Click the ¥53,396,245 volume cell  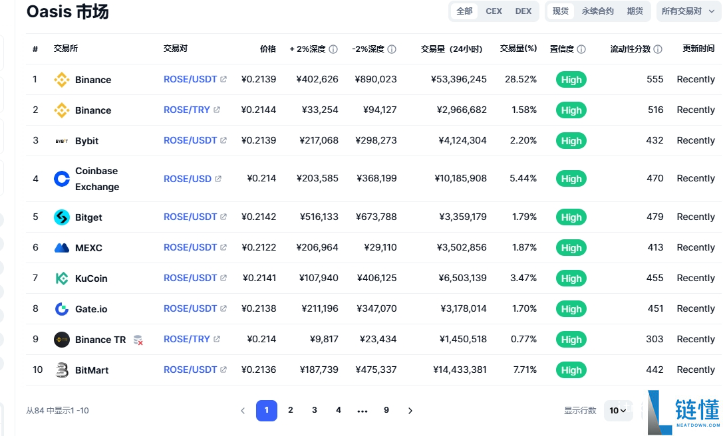click(x=459, y=79)
